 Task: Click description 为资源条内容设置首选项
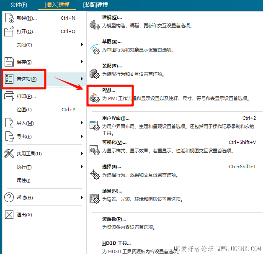[129, 227]
